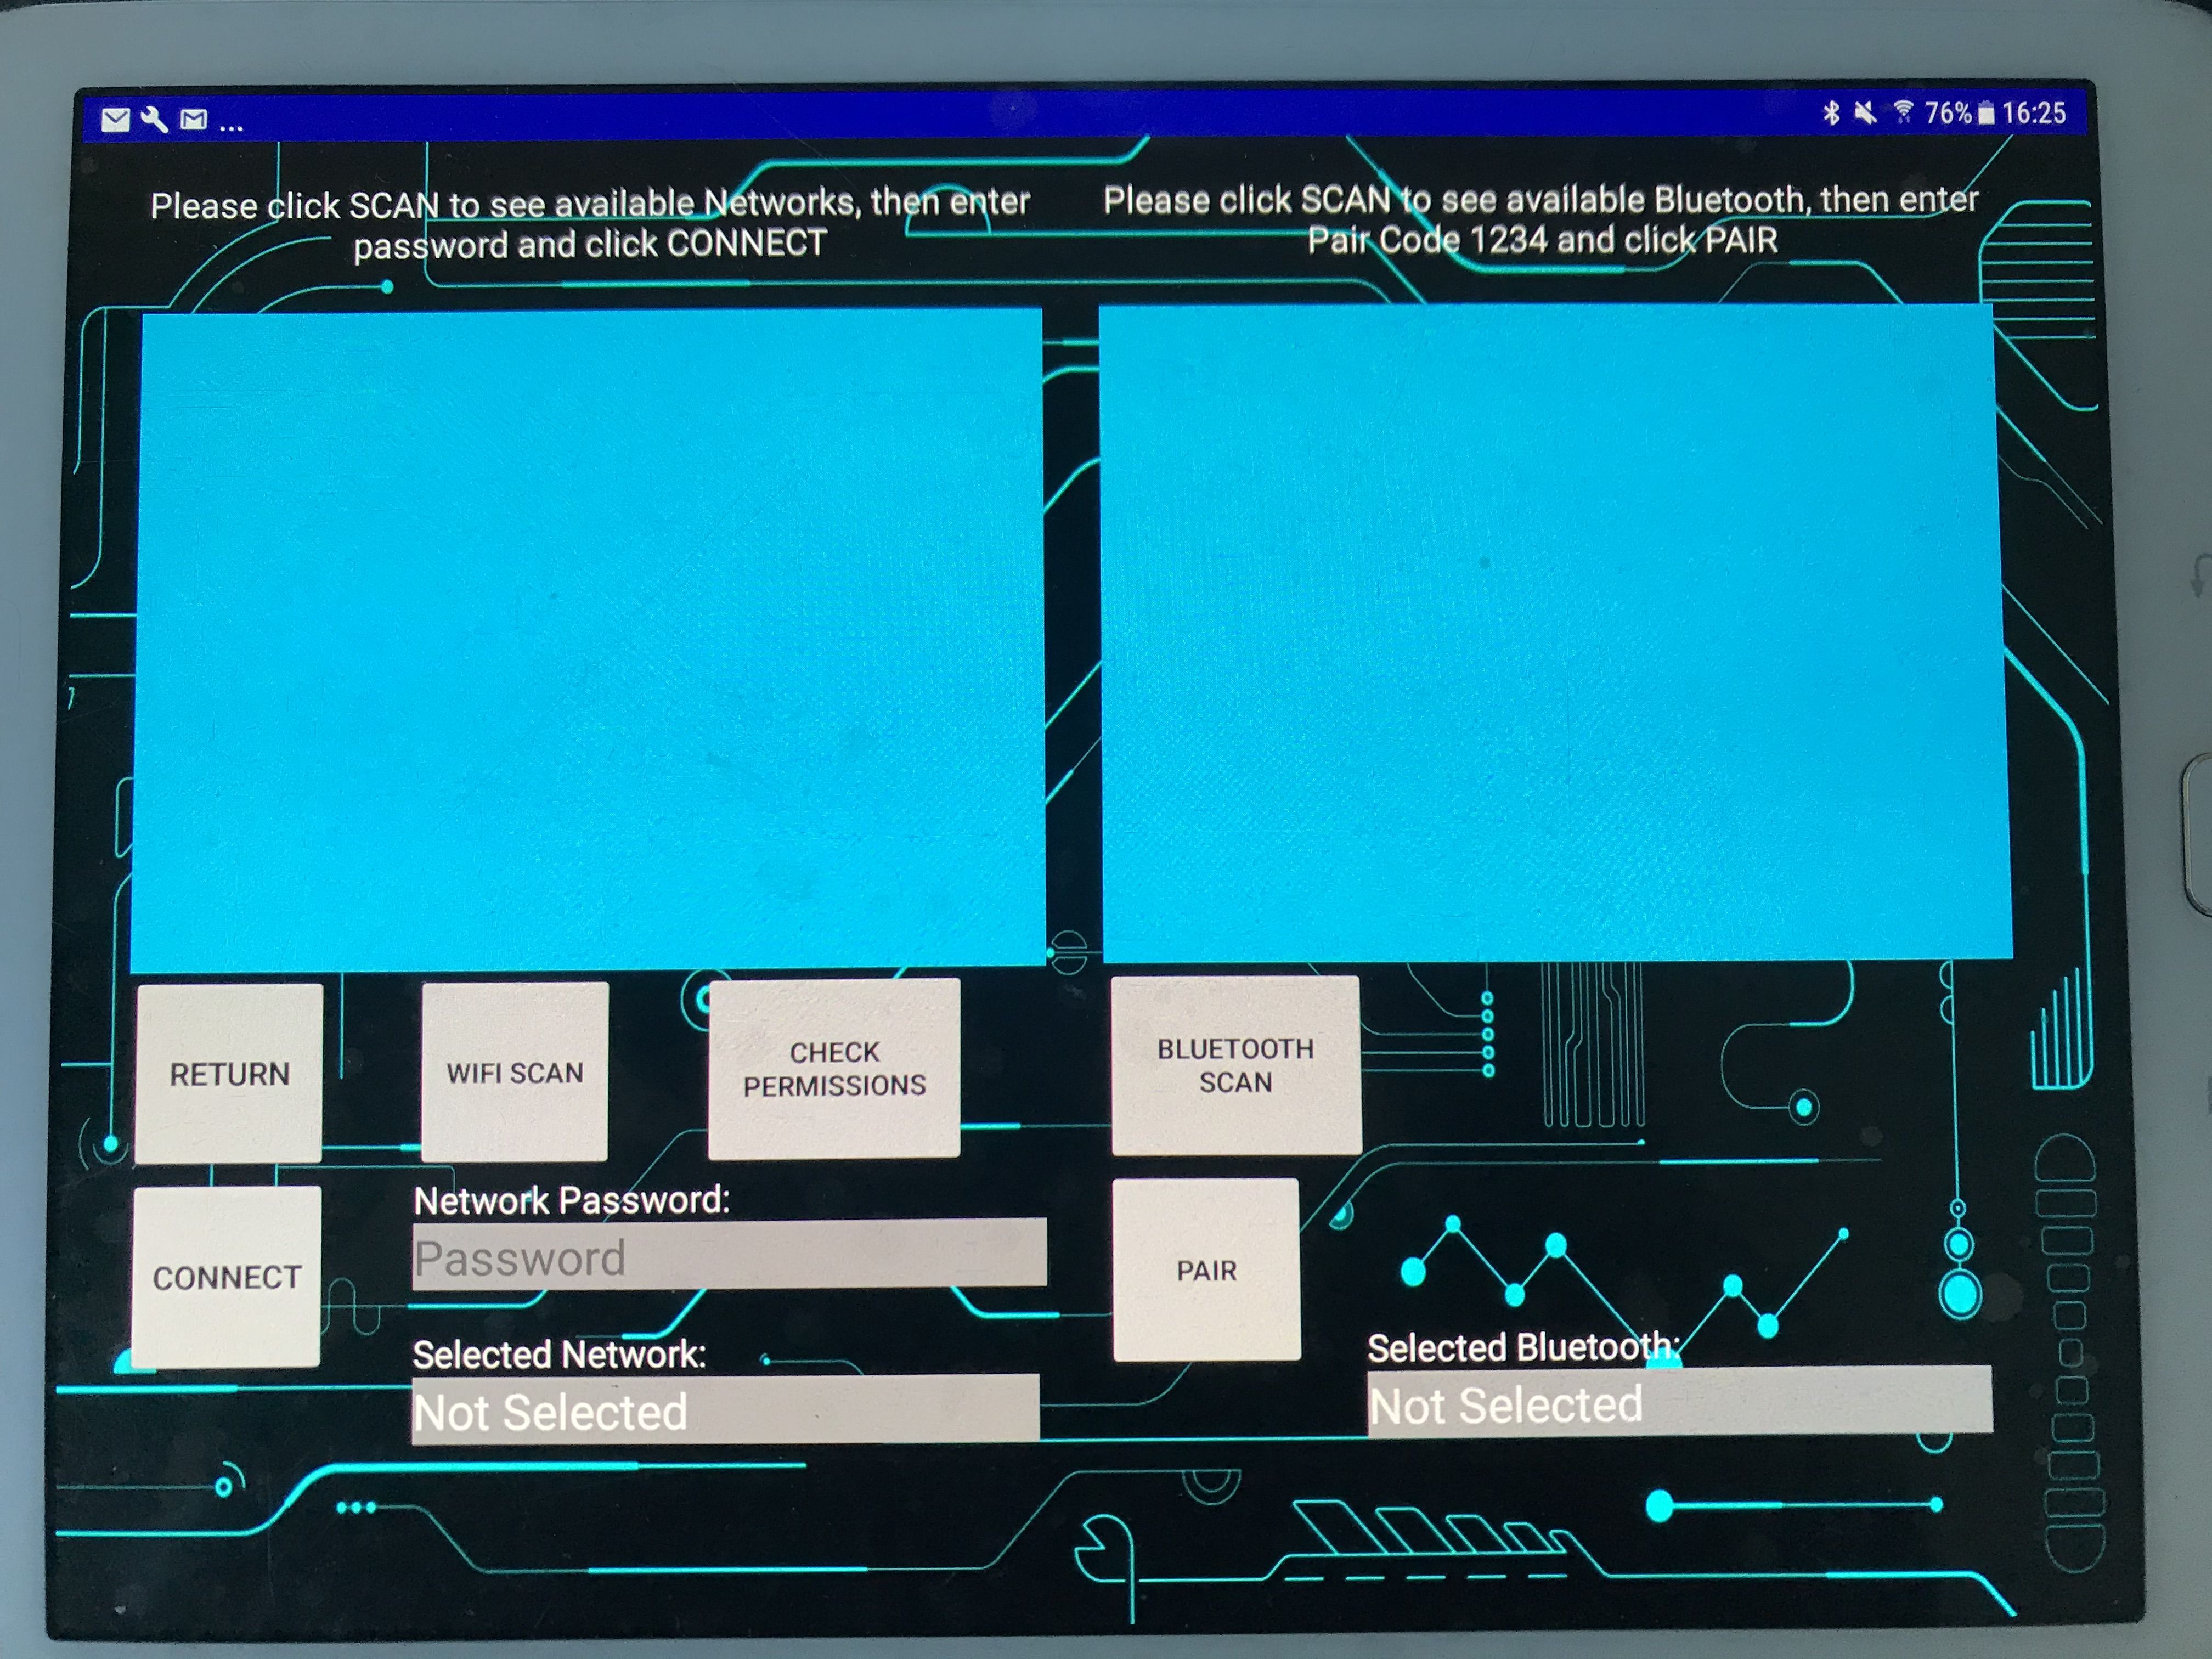This screenshot has width=2212, height=1659.
Task: Tap the battery status icon
Action: pyautogui.click(x=1986, y=114)
